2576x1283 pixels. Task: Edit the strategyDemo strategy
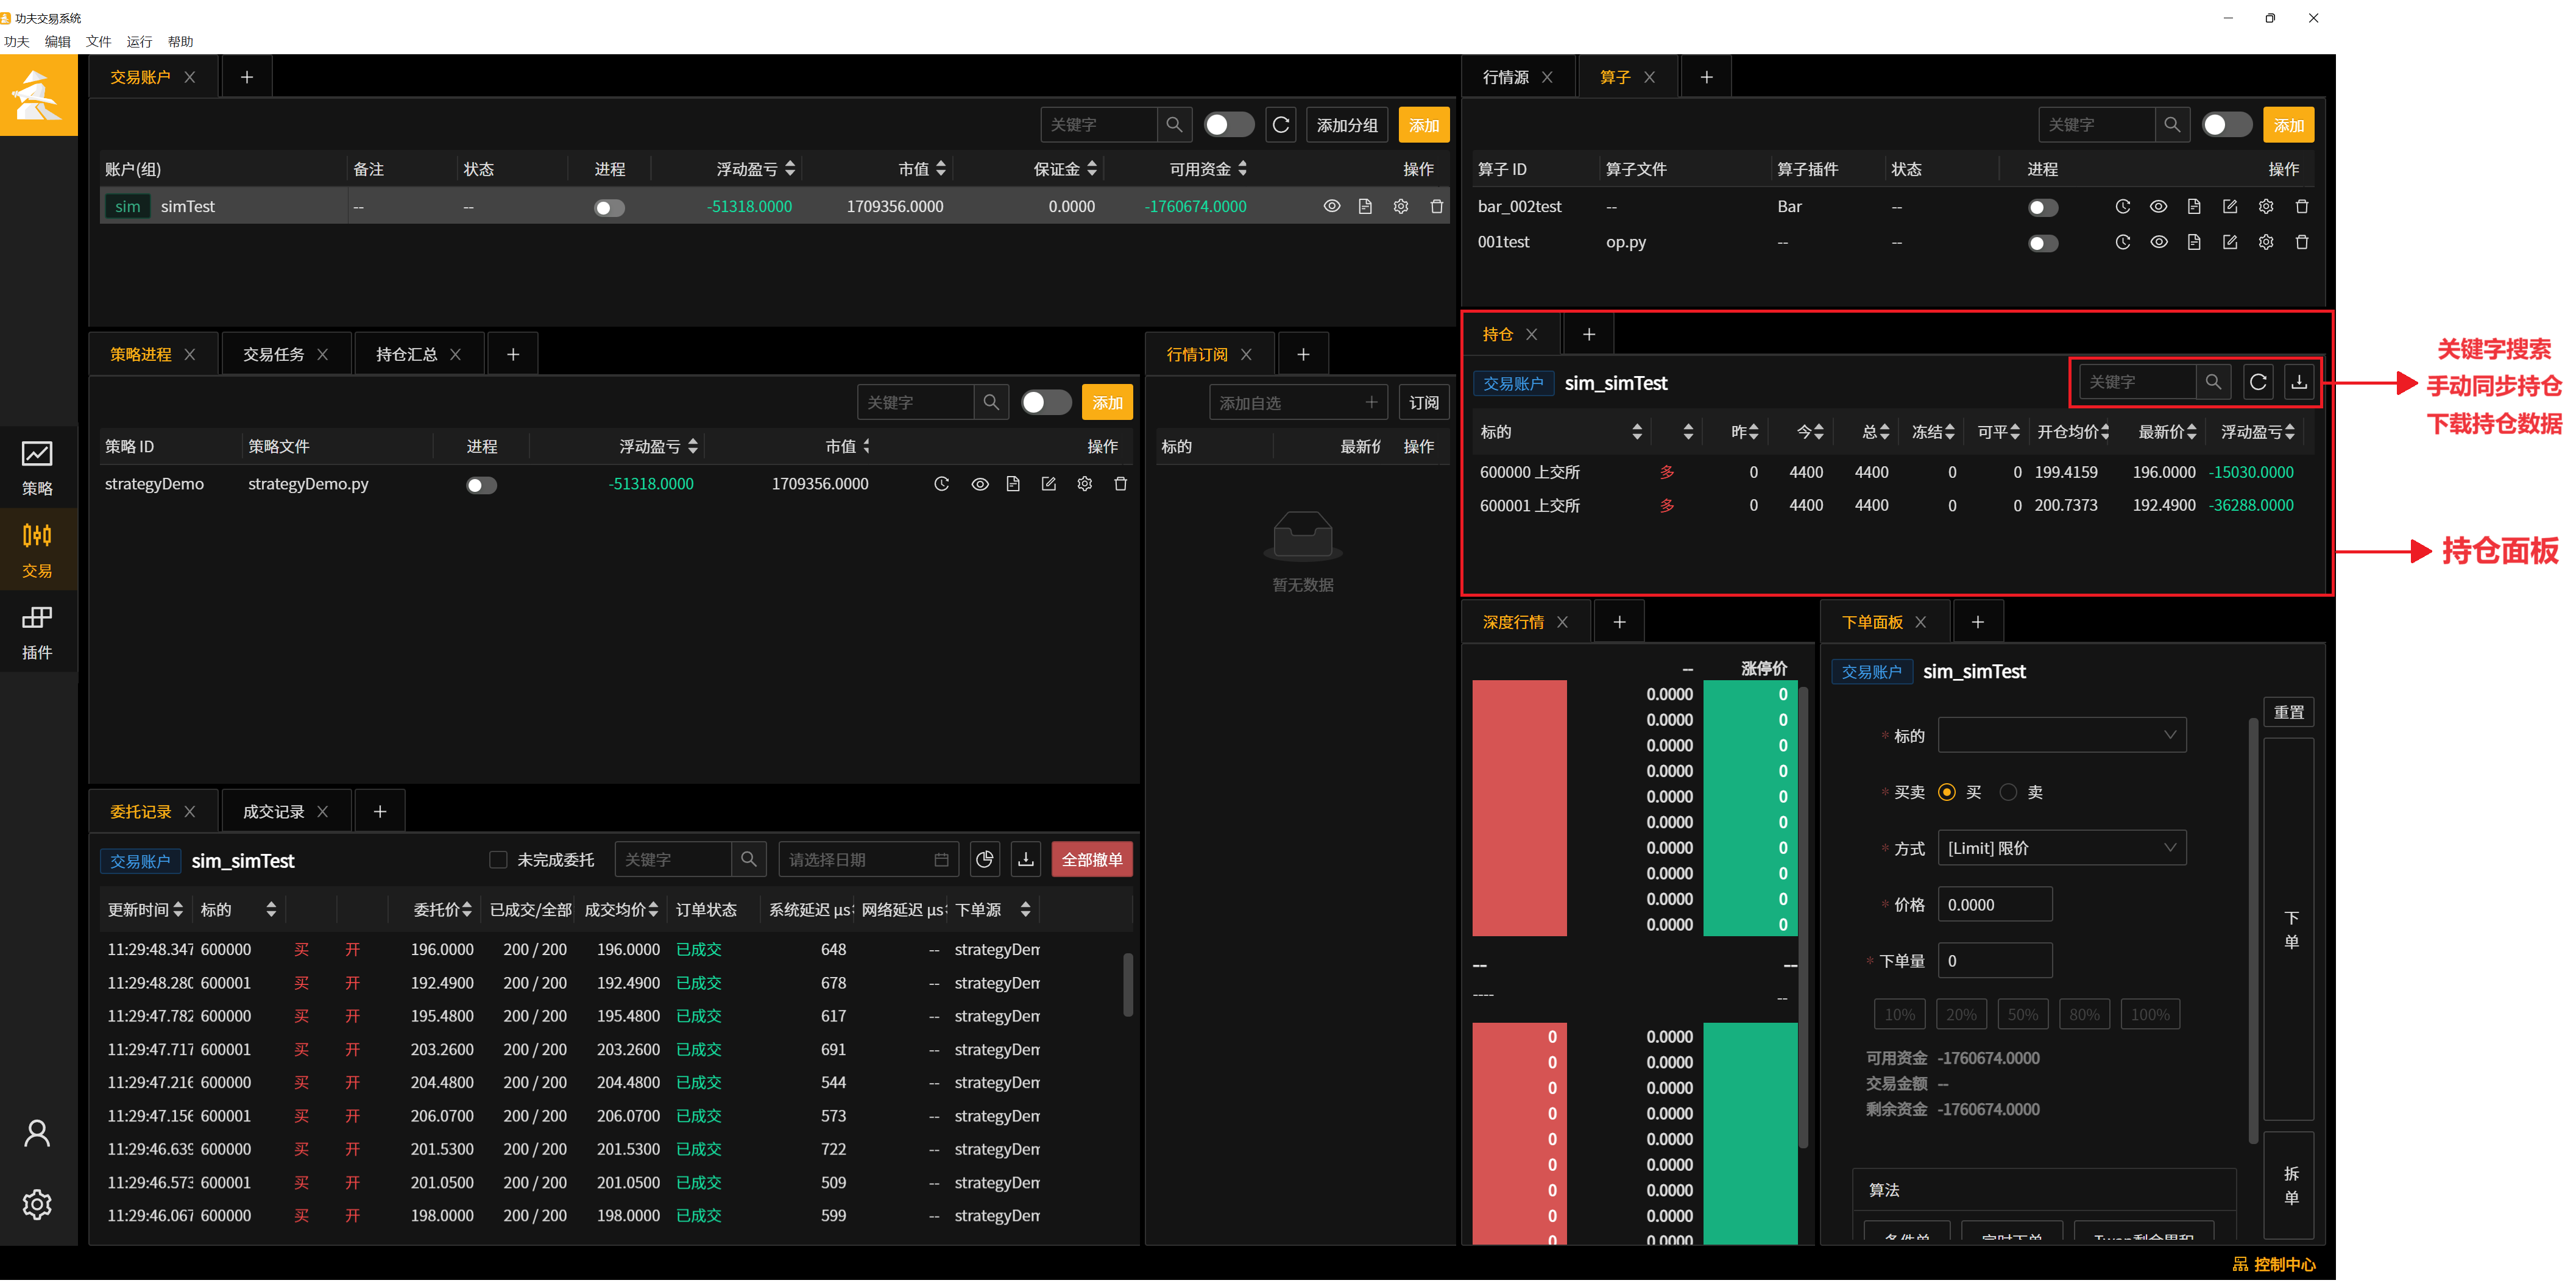tap(1048, 485)
